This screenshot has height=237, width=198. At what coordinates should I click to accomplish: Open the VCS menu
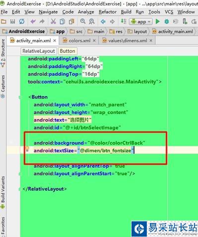pos(169,12)
